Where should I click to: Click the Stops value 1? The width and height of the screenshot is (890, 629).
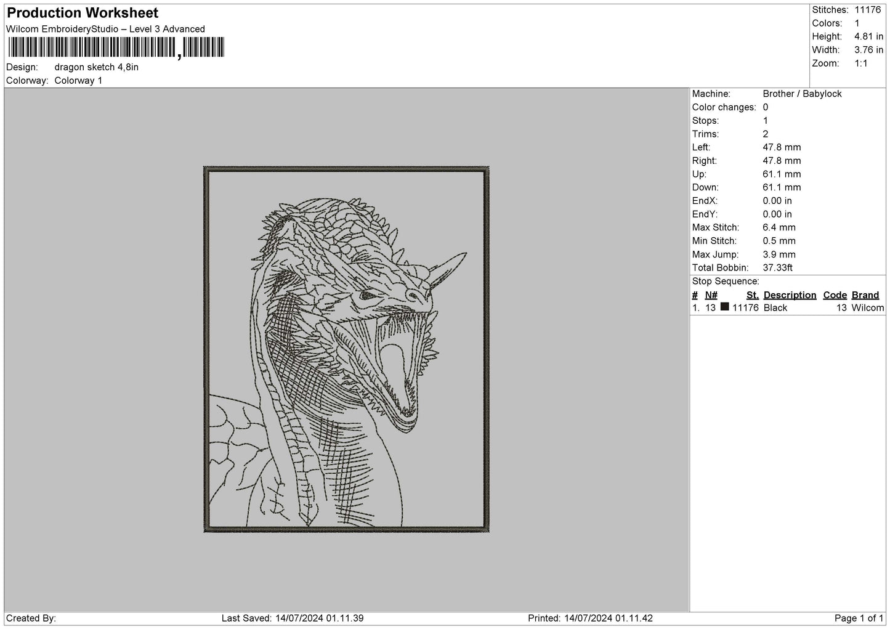click(x=766, y=121)
